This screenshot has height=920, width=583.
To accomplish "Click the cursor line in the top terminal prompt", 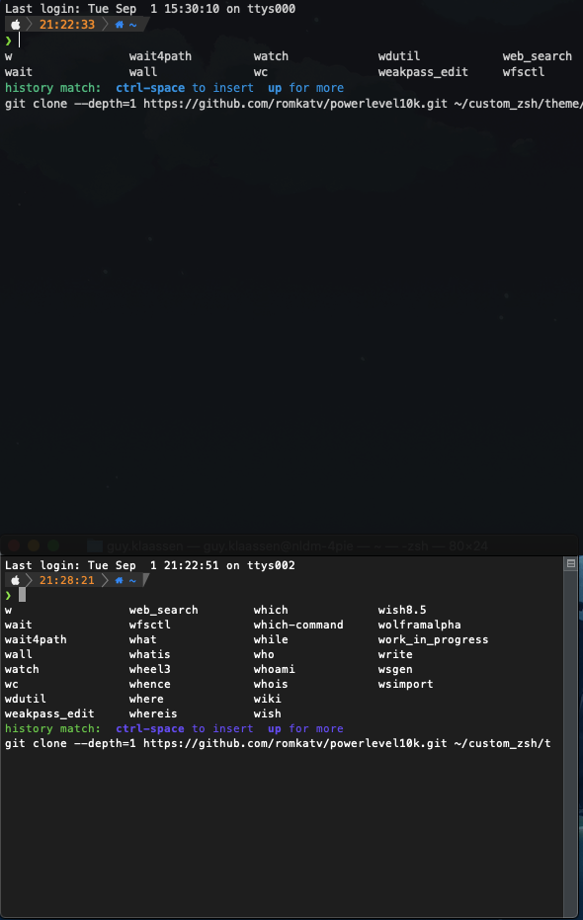I will point(20,40).
